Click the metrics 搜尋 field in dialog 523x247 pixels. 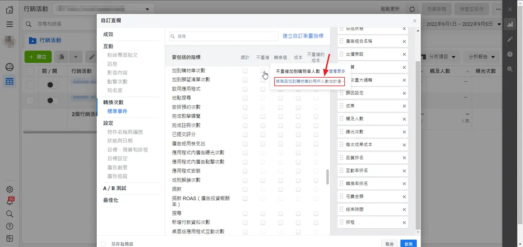224,37
